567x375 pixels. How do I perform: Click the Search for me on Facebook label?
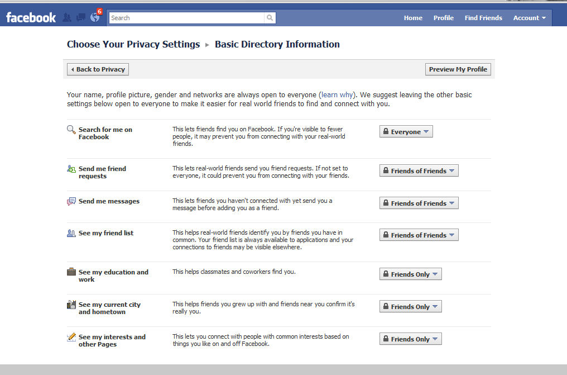105,133
